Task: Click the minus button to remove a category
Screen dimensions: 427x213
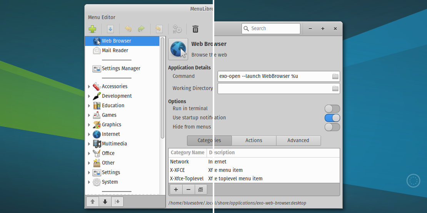Action: [188, 190]
